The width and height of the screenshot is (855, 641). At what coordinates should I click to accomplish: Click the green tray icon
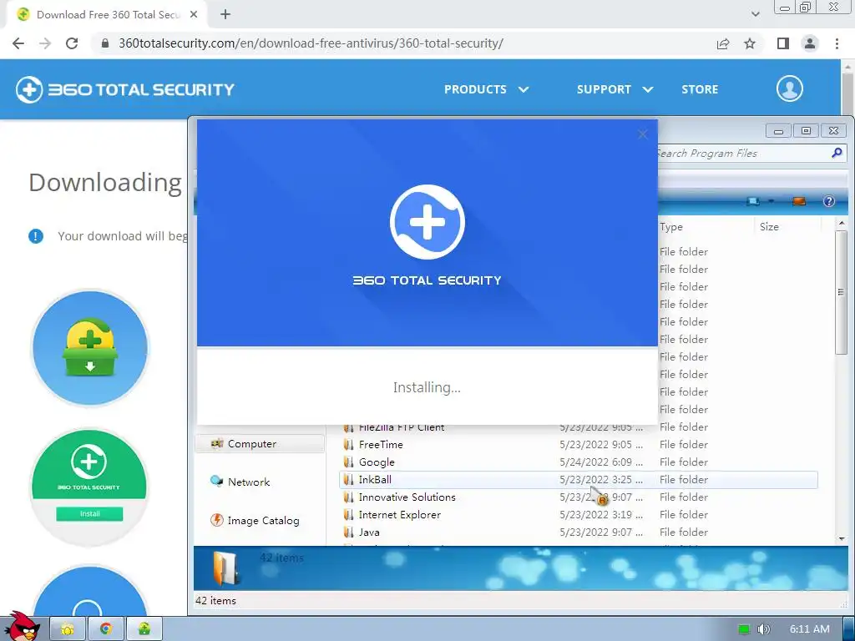744,629
